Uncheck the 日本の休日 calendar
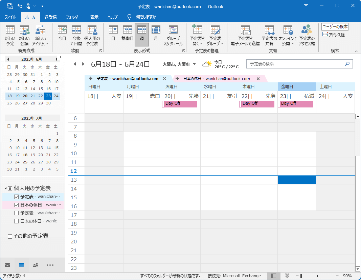This screenshot has height=280, width=361. (x=16, y=205)
